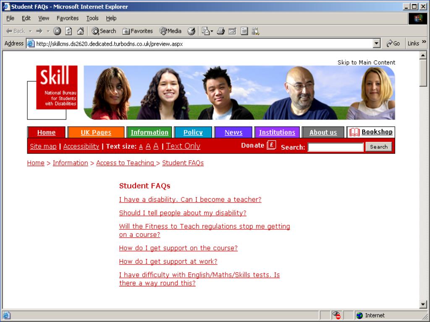Select the Home navigation tab
Image resolution: width=430 pixels, height=322 pixels.
tap(46, 132)
